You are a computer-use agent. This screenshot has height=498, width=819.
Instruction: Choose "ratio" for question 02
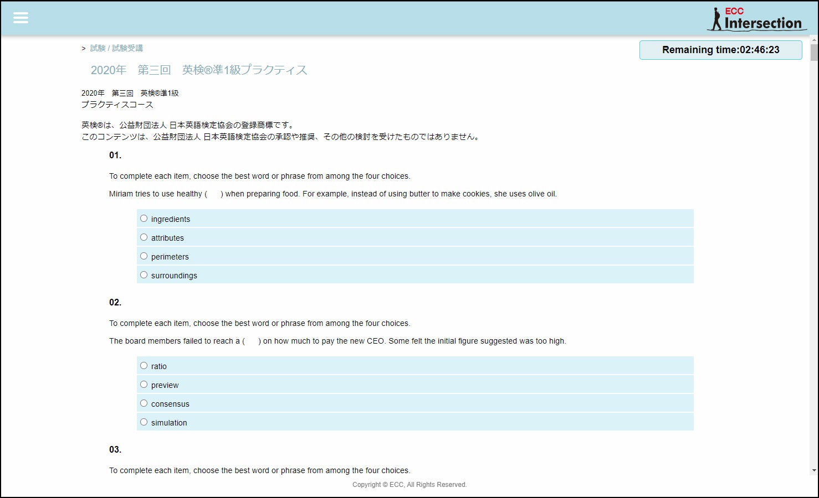point(144,365)
